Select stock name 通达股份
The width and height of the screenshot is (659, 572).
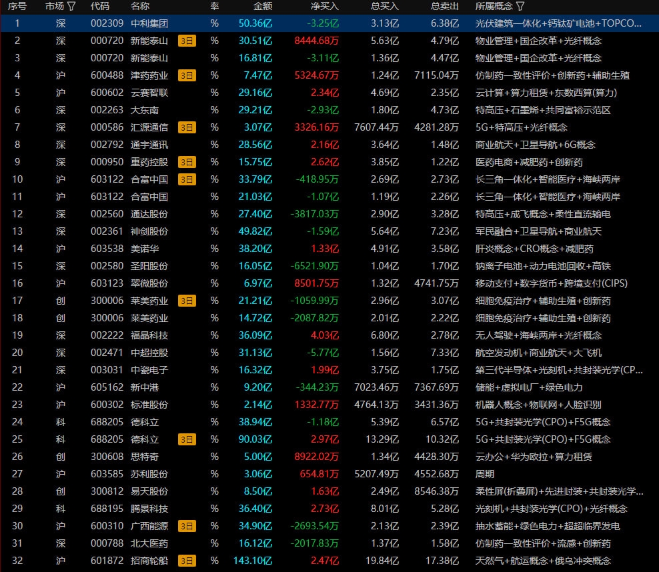pos(149,214)
